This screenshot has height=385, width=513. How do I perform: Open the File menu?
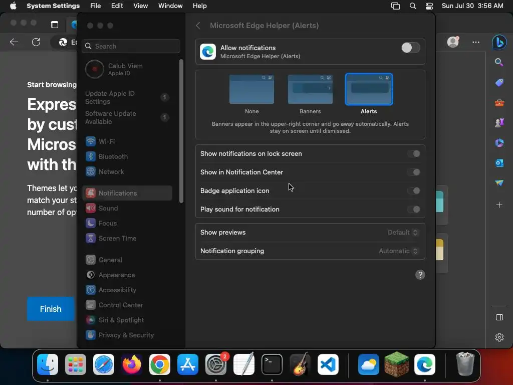(96, 6)
